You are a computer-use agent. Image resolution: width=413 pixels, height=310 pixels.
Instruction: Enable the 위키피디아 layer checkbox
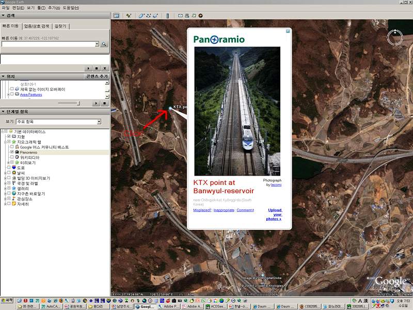[x=12, y=157]
